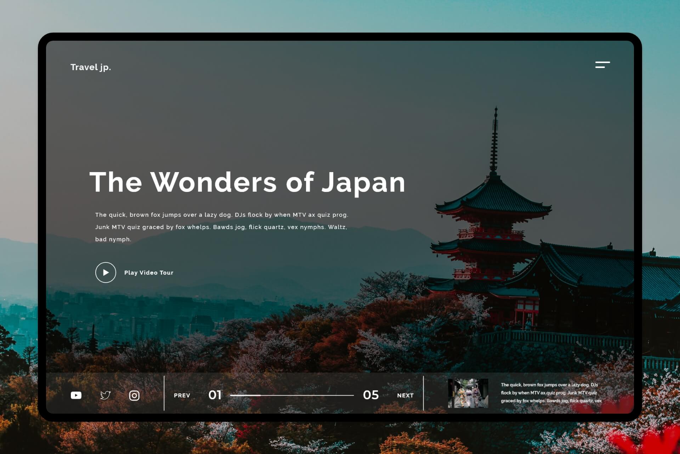This screenshot has height=454, width=680.
Task: Go to previous slide with PREV
Action: click(x=182, y=396)
